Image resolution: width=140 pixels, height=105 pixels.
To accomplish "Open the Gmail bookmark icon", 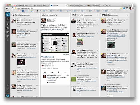I will click(x=19, y=11).
